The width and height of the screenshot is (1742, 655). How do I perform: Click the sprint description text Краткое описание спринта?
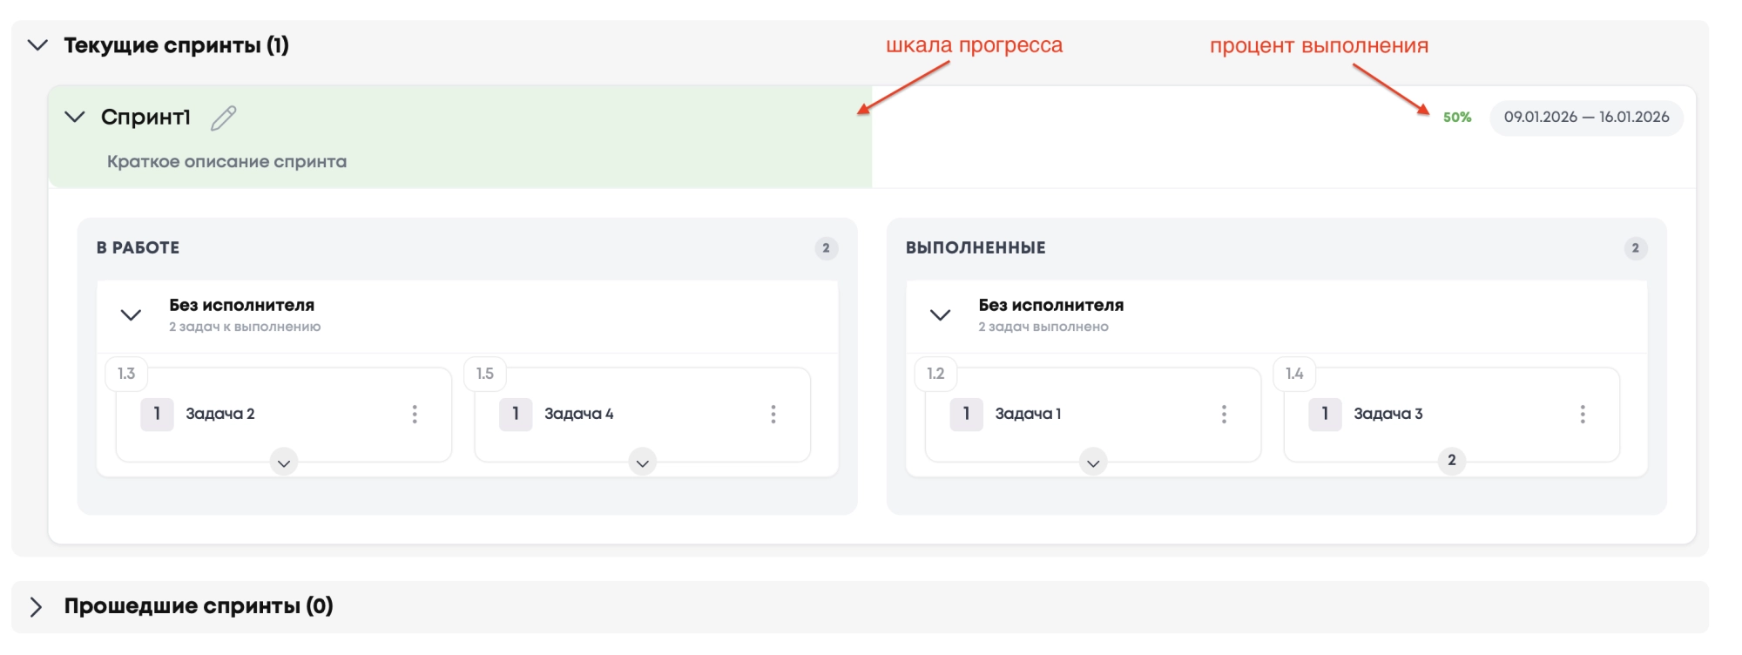[x=226, y=161]
